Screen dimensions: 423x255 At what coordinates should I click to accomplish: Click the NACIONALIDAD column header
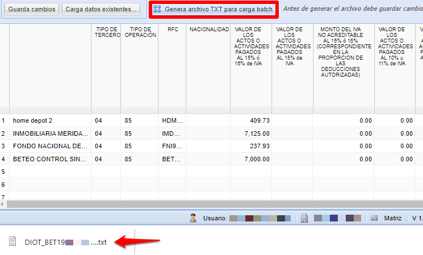[x=208, y=30]
